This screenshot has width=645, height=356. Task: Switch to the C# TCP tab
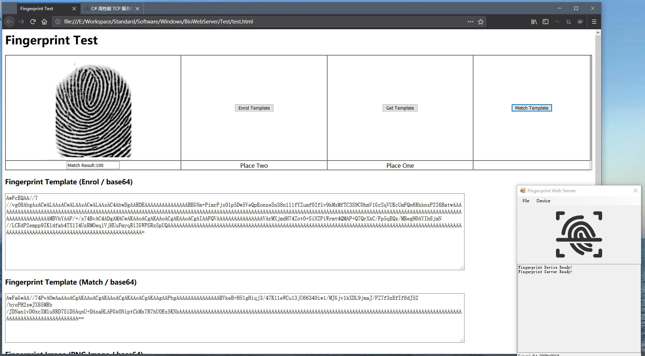coord(111,8)
